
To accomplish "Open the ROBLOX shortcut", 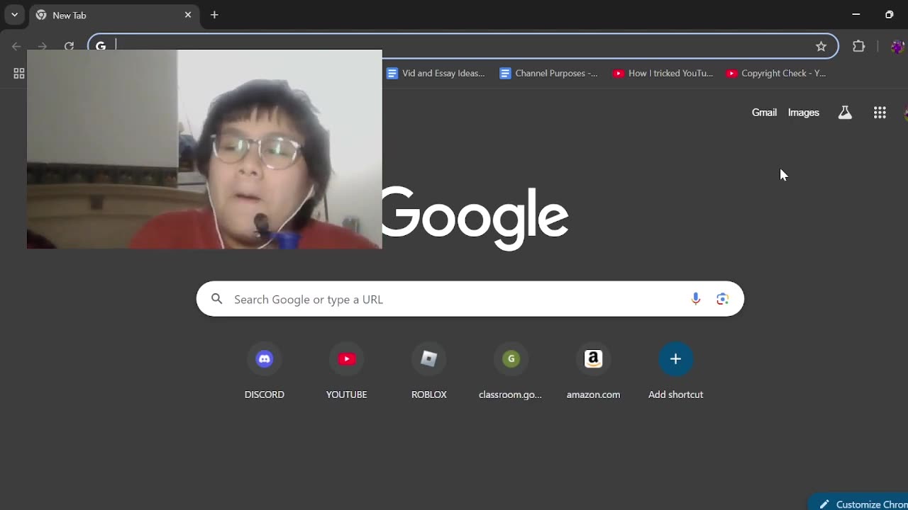I will [429, 372].
